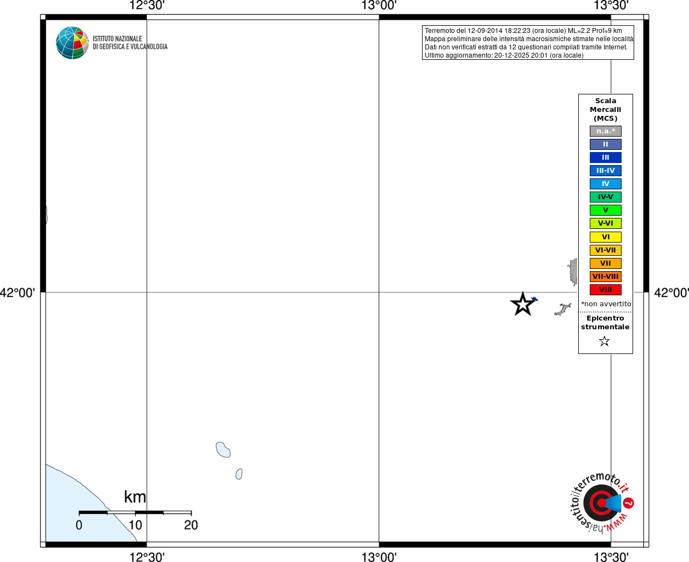Click the VII-VIII legend swatch
689x562 pixels.
[606, 277]
